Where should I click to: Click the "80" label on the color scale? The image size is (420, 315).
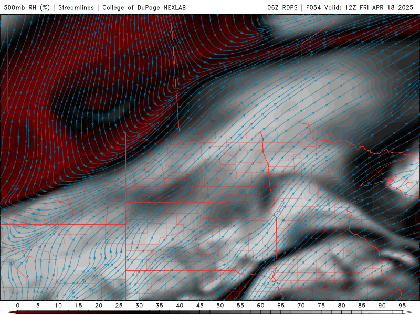click(x=341, y=306)
